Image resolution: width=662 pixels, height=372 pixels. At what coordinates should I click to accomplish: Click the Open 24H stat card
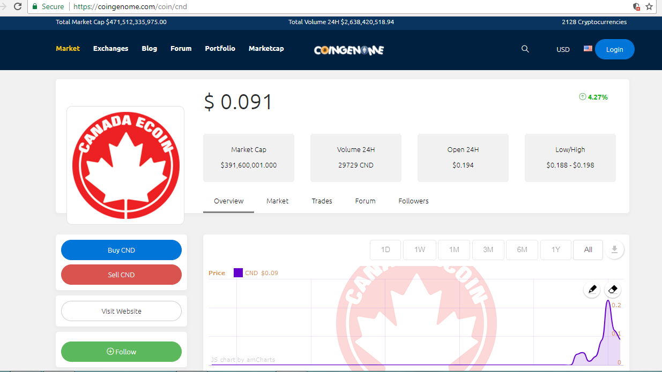pyautogui.click(x=463, y=158)
